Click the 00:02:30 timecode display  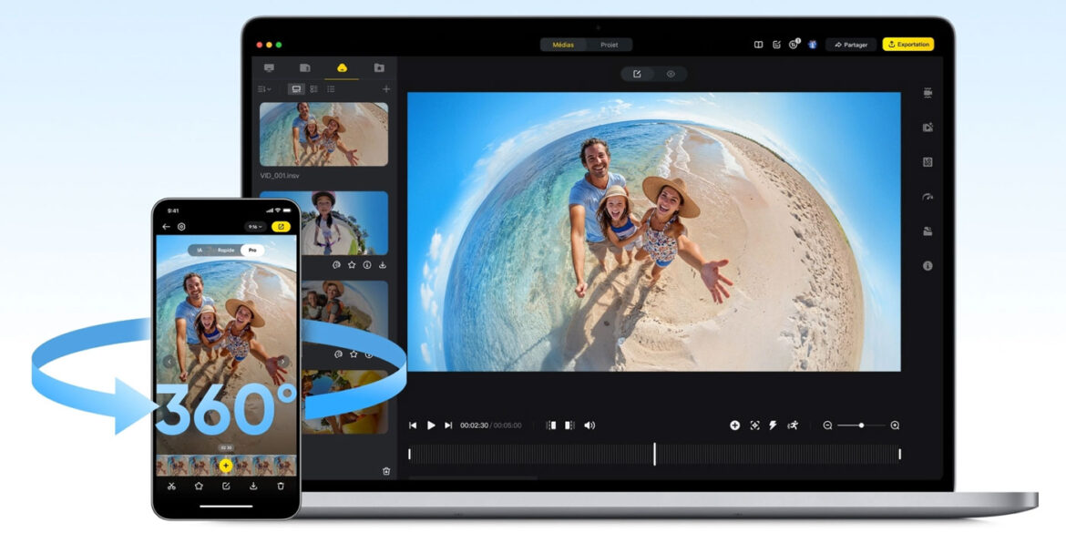474,425
